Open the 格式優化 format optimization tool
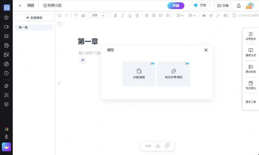 (x=251, y=85)
